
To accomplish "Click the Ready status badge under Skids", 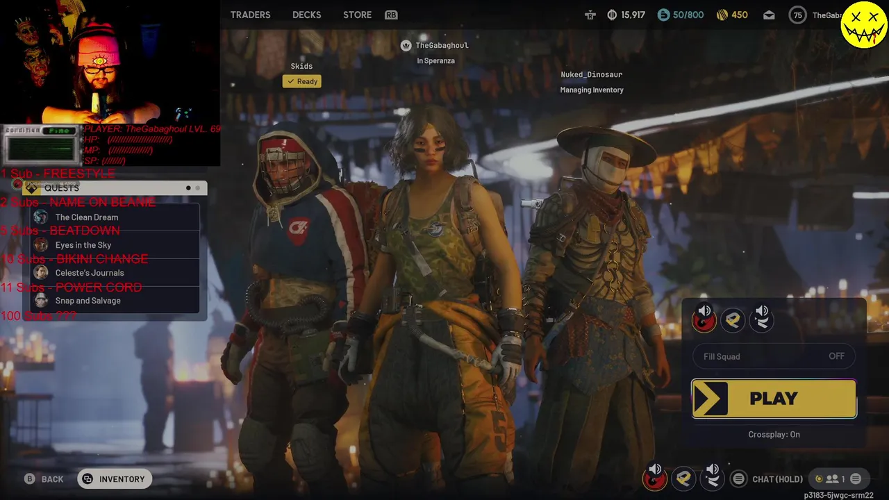I will (x=302, y=81).
